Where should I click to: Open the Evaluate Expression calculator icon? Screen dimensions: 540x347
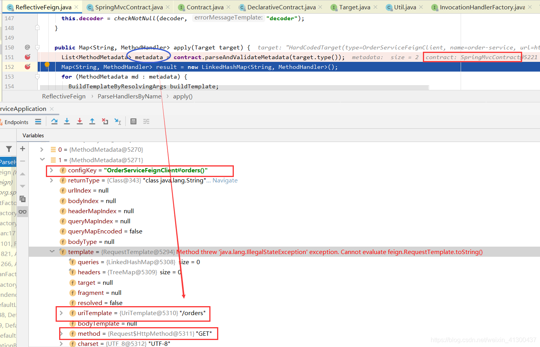click(133, 121)
